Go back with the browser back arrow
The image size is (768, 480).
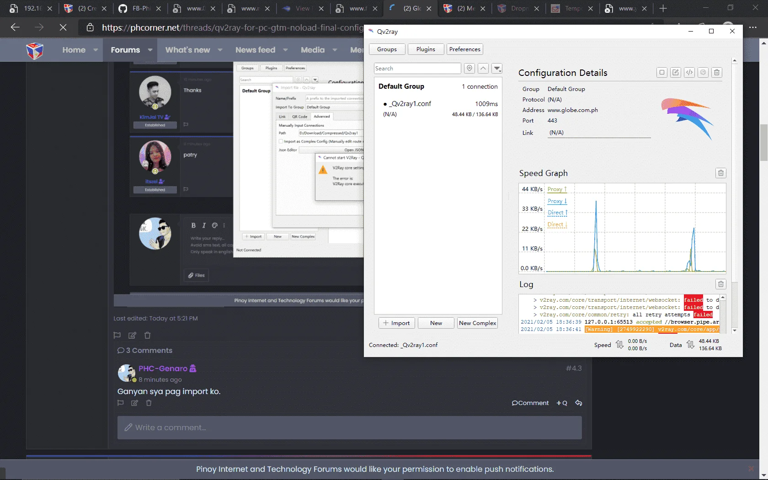(x=15, y=27)
